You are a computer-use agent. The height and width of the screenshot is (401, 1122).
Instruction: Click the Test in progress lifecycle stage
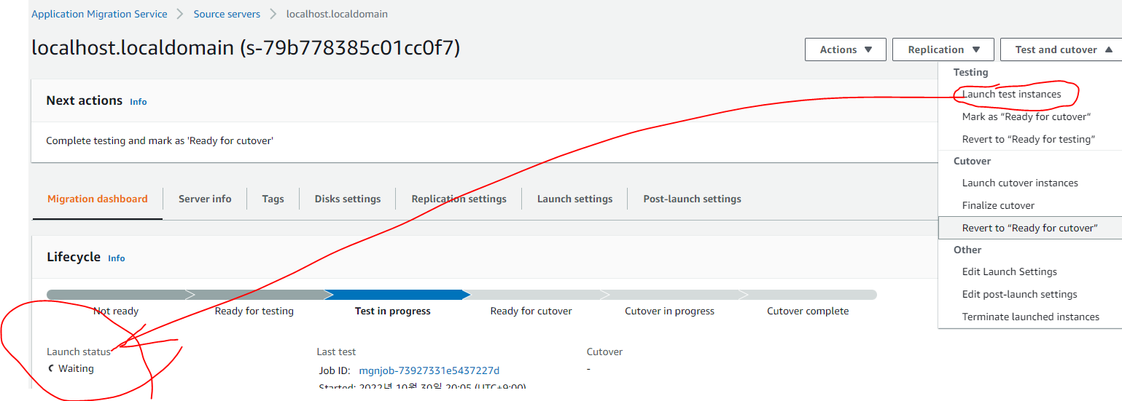coord(392,311)
